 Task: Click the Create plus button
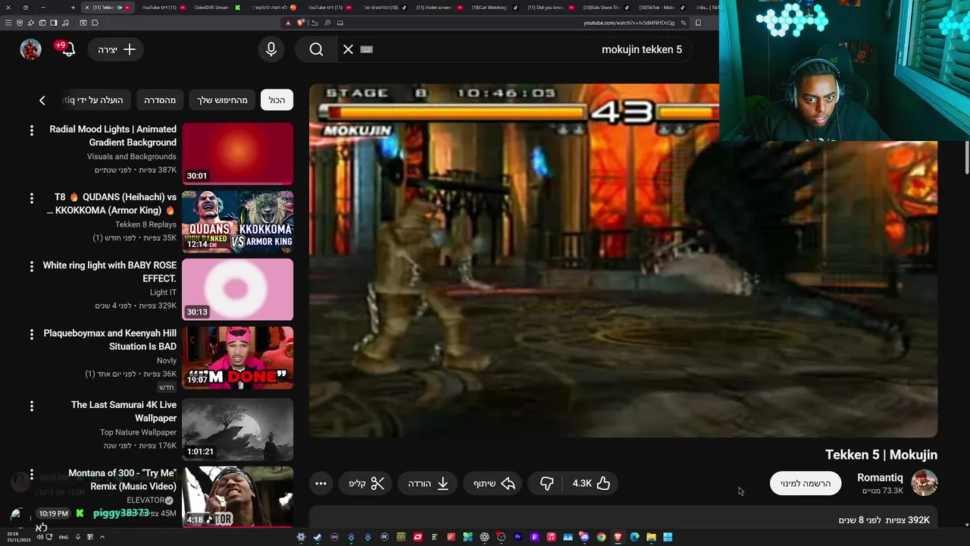tap(117, 49)
